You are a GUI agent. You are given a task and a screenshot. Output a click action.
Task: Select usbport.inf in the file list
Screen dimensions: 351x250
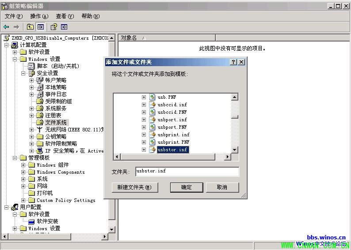(x=172, y=119)
